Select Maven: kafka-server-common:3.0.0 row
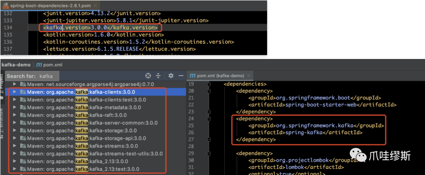Screen dimensions: 425x175 tap(95, 123)
